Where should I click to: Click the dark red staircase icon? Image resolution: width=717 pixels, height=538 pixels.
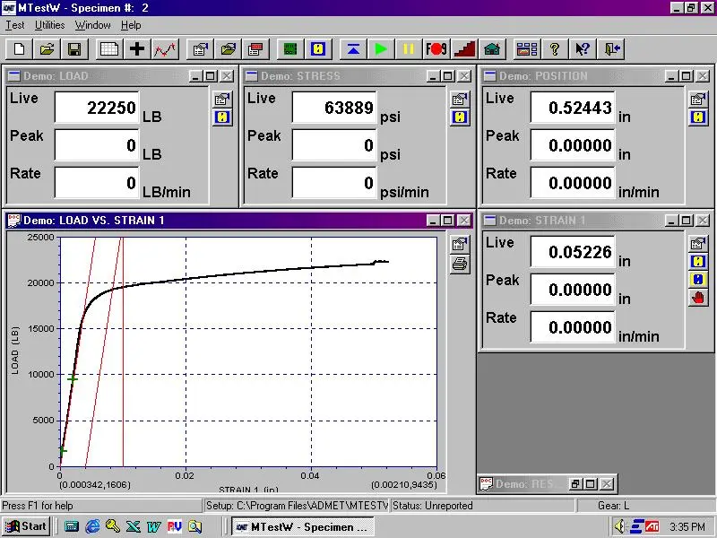pyautogui.click(x=464, y=48)
